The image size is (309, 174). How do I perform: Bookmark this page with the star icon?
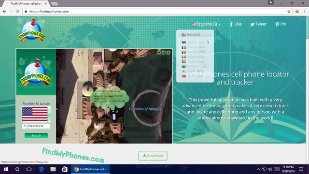coord(289,12)
